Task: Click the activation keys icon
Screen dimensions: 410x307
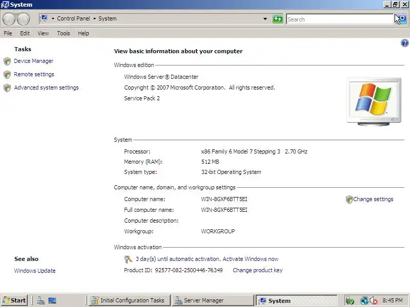Action: (x=128, y=259)
